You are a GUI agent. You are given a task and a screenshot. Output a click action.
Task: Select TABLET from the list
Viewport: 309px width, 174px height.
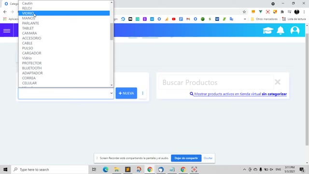click(x=64, y=28)
